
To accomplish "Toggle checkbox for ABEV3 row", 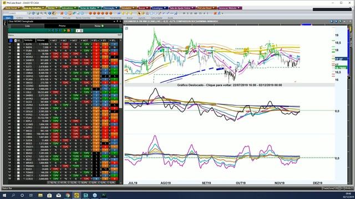I will [x=18, y=70].
